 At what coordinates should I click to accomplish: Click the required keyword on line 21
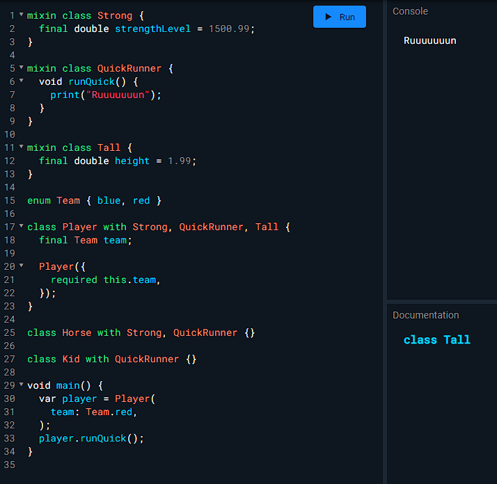coord(74,280)
